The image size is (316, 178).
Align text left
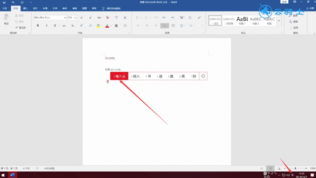point(138,26)
